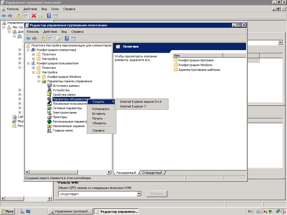Click the editor tree horizontal scrollbar left arrow
Screen dimensions: 287x215
pyautogui.click(x=27, y=172)
